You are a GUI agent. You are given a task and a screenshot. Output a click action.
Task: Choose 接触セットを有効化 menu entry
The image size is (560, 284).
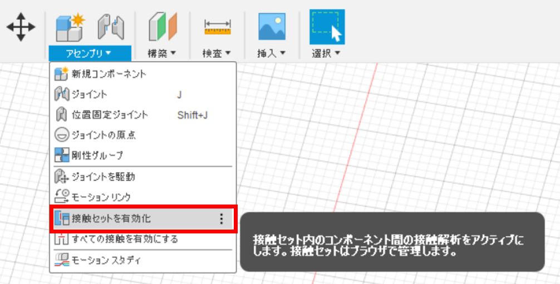tap(143, 218)
